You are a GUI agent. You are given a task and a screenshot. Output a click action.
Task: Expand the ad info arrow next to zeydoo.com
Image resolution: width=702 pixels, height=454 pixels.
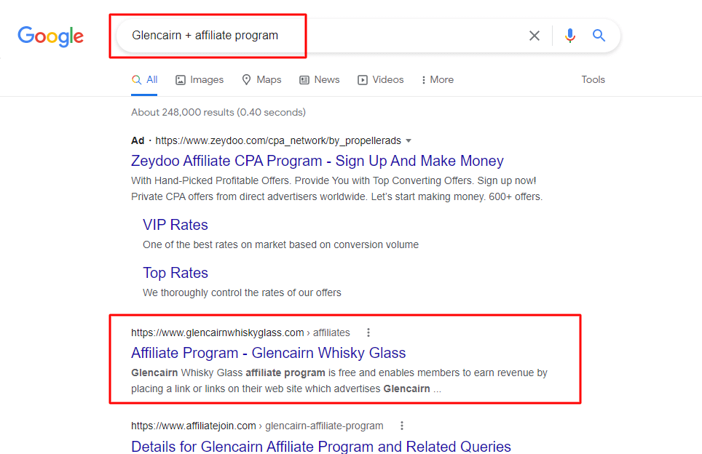point(409,140)
